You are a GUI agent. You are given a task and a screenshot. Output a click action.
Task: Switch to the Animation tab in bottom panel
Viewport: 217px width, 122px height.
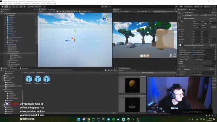[x=24, y=68]
